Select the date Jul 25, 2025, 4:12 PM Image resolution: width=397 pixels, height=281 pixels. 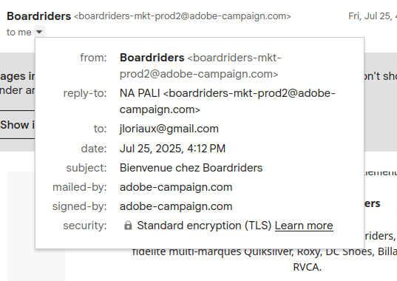click(x=172, y=149)
